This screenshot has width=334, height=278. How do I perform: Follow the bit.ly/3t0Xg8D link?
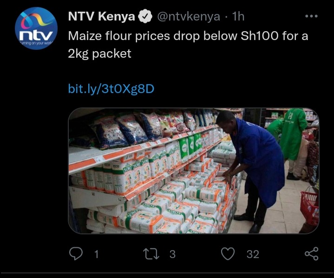coord(111,89)
